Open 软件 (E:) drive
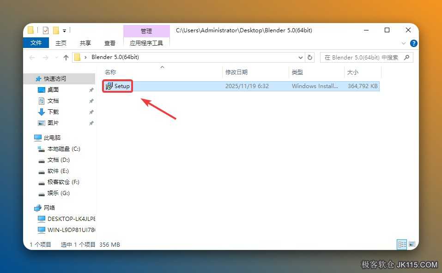This screenshot has width=442, height=273. 58,171
